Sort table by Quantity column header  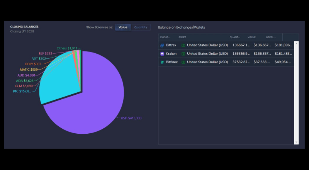235,37
